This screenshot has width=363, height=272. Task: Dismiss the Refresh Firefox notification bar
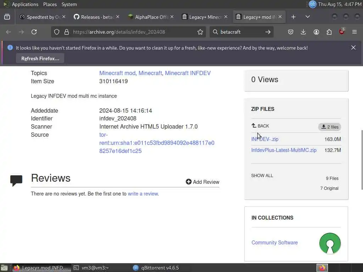[353, 48]
